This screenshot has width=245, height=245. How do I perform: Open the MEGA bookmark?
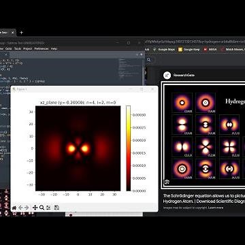210,49
